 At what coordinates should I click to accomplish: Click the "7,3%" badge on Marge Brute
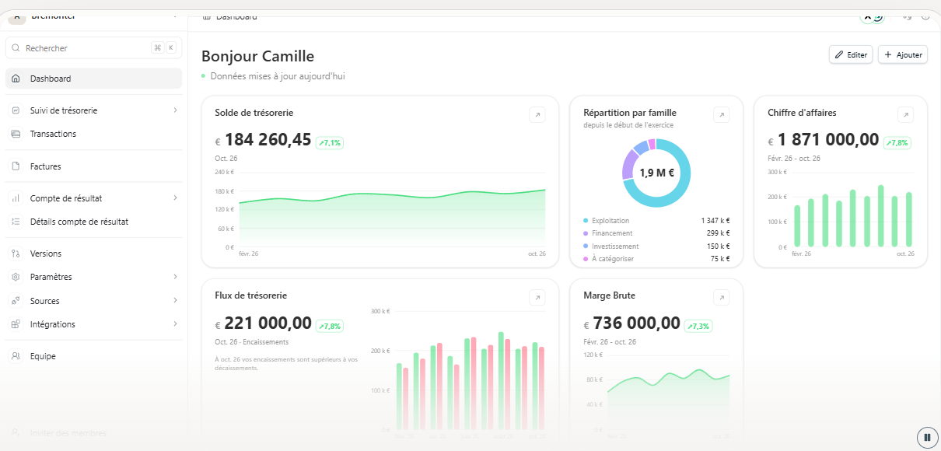pyautogui.click(x=698, y=326)
